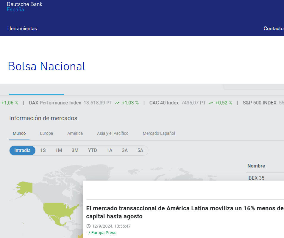This screenshot has height=238, width=284.
Task: Click the clock icon by the news timestamp
Action: (x=88, y=226)
